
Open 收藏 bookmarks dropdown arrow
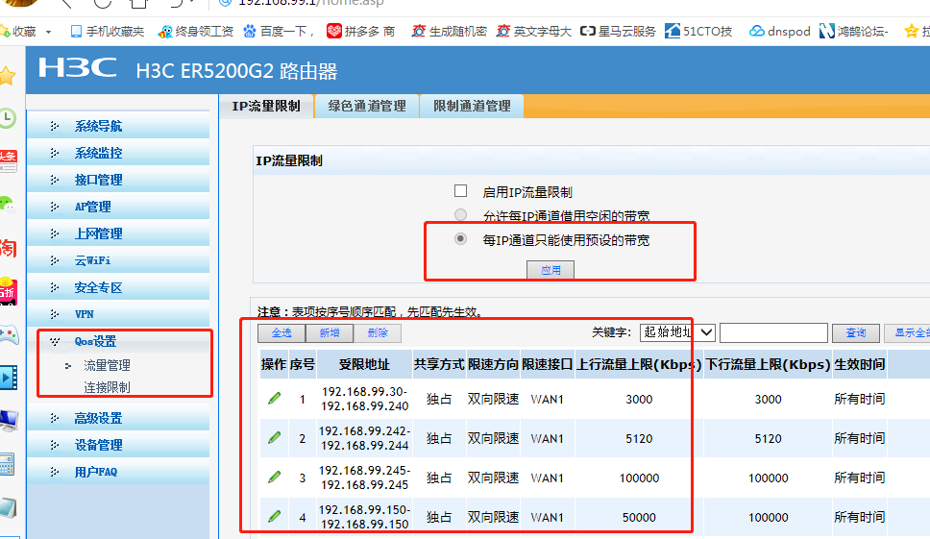coord(49,32)
